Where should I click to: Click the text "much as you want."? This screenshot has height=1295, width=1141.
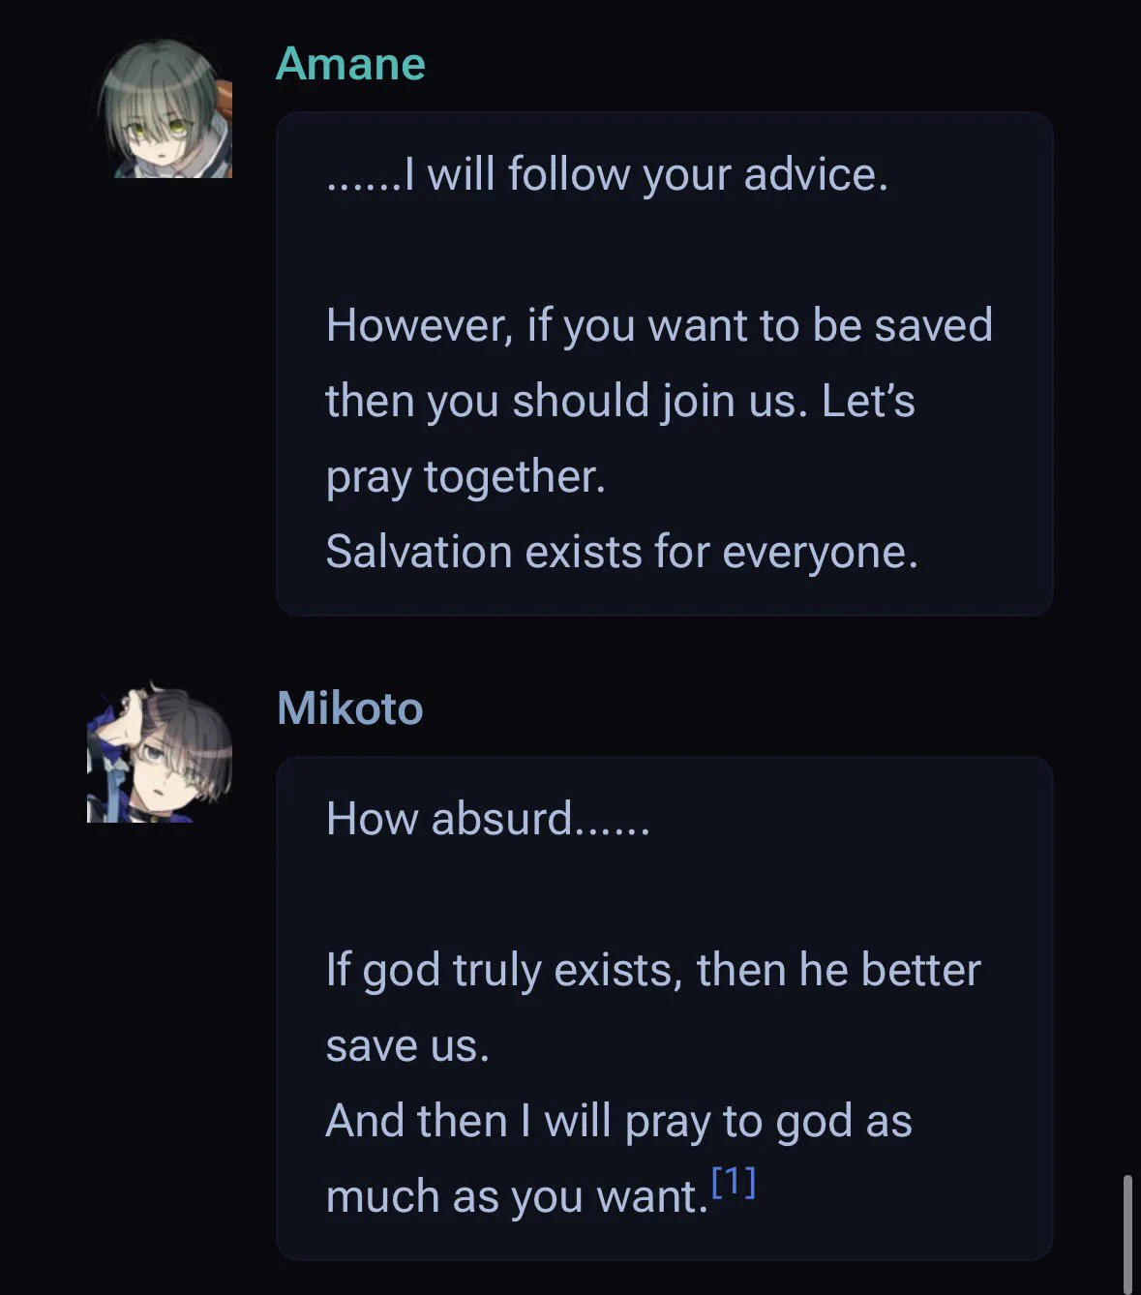[517, 1196]
